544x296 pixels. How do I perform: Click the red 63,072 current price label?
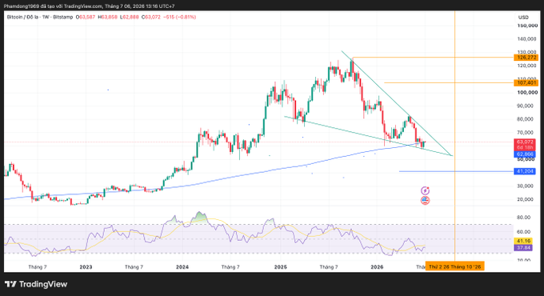tap(525, 142)
